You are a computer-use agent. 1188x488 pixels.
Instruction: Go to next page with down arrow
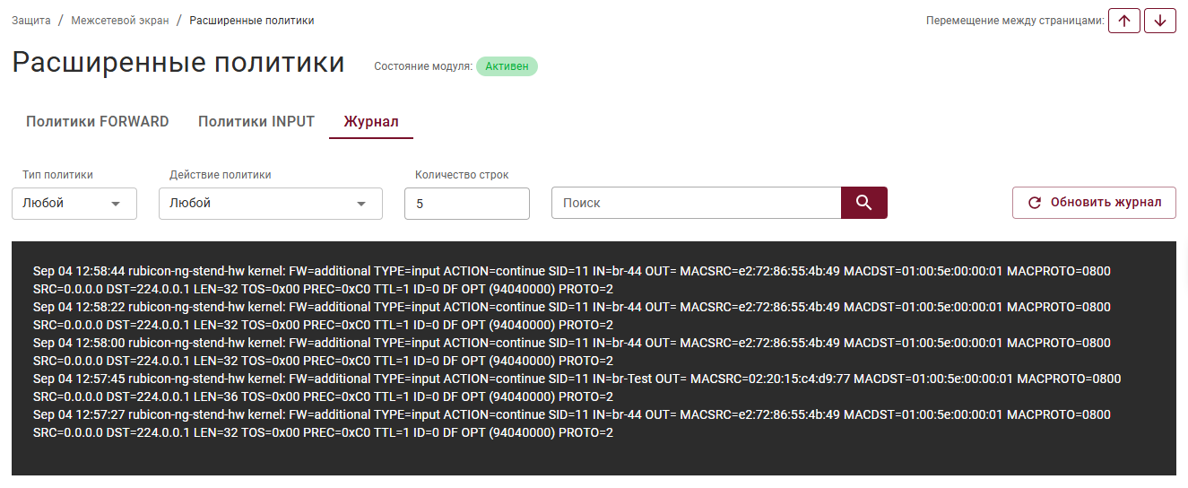[x=1160, y=21]
